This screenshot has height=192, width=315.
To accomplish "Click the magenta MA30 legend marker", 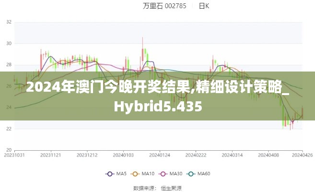I will coord(164,173).
